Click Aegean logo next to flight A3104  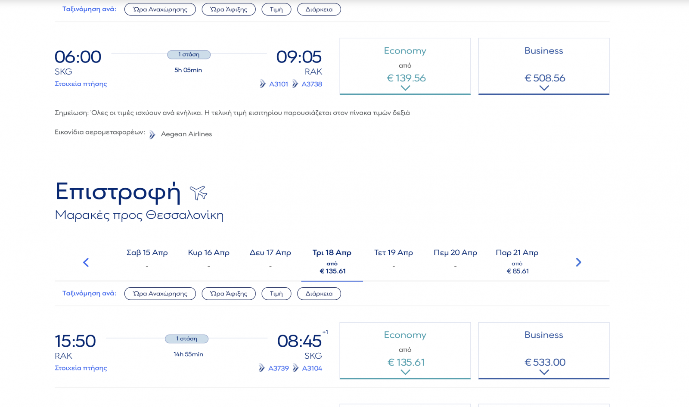click(x=296, y=368)
